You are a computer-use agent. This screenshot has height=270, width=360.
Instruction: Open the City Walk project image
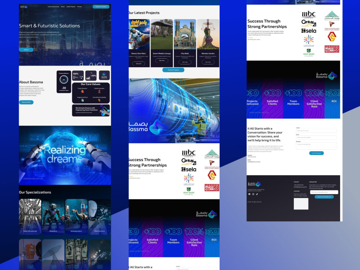[x=185, y=34]
